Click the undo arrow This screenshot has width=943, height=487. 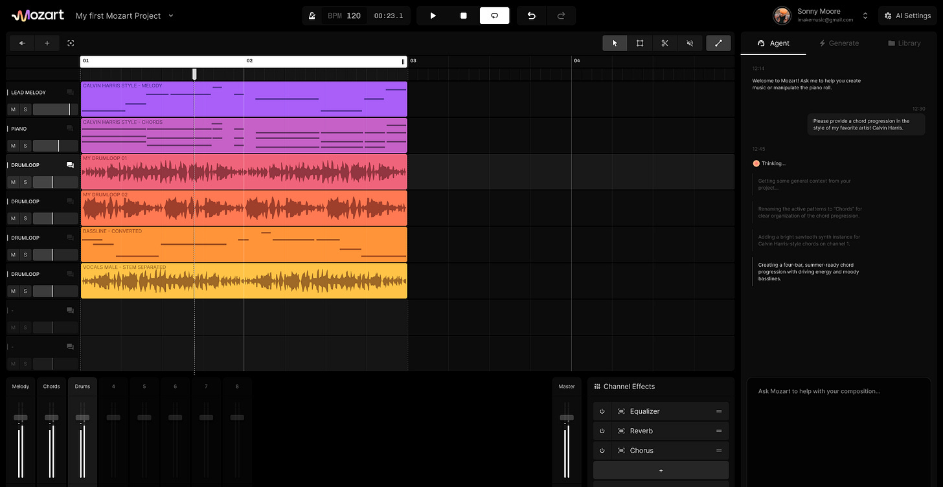pos(530,15)
